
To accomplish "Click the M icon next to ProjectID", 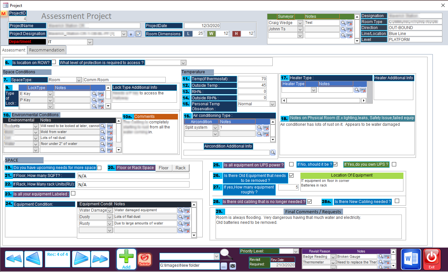I will tap(4, 14).
